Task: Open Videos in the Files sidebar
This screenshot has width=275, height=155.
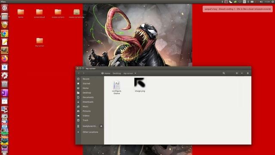Action: coord(90,116)
